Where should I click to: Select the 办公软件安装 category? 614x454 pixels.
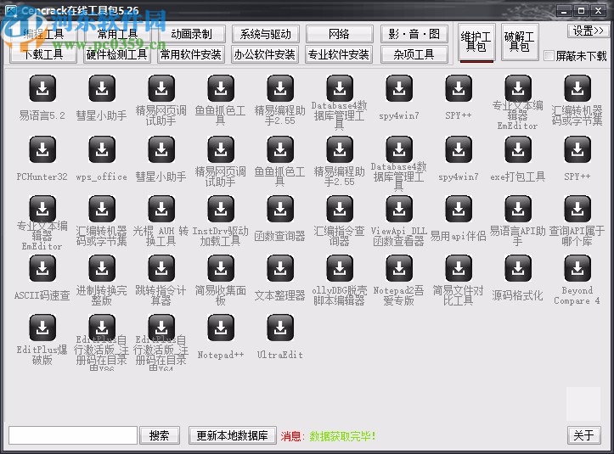point(265,54)
